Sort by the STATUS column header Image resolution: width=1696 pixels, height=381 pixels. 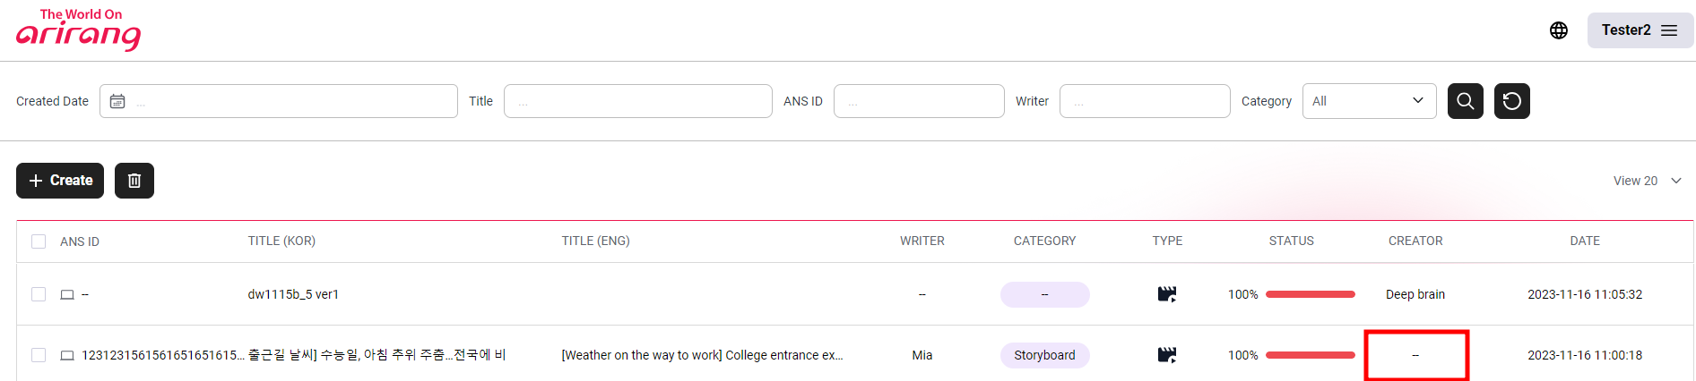pyautogui.click(x=1291, y=241)
